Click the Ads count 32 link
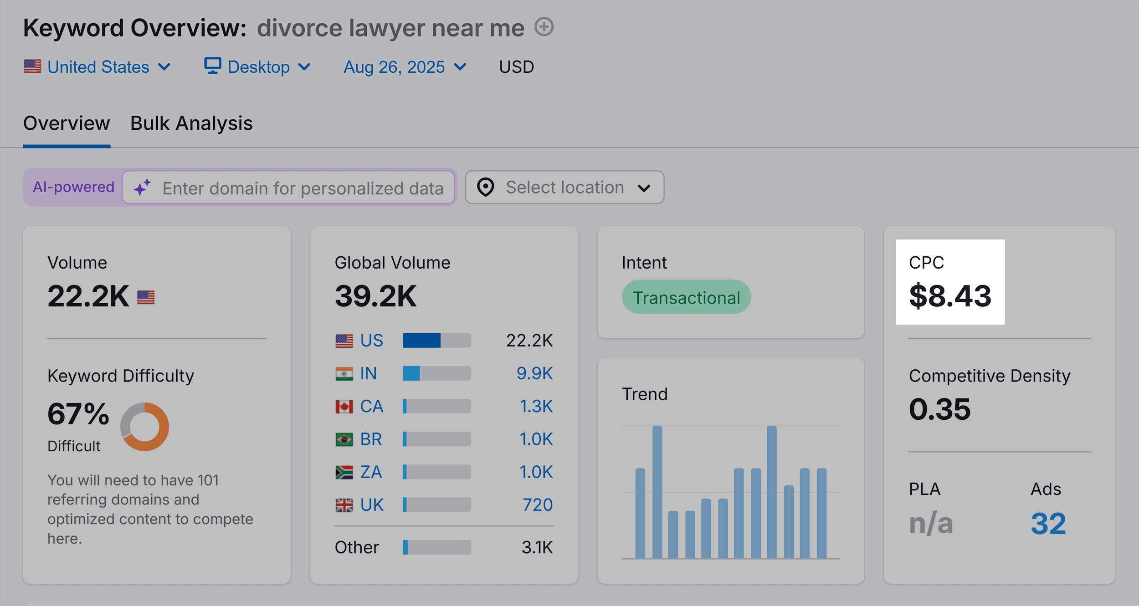 1048,524
